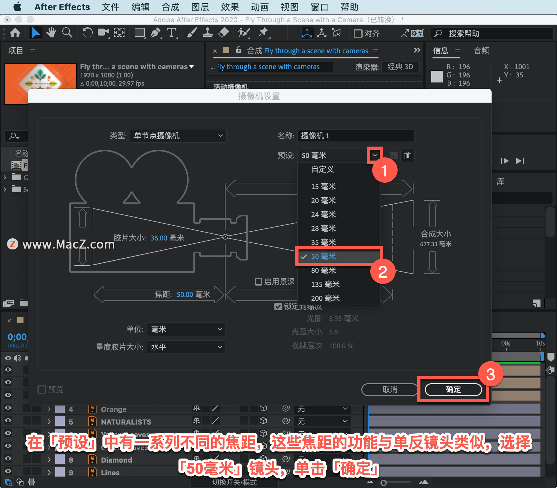Click the Diamond layer label color swatch
557x488 pixels.
click(x=60, y=460)
